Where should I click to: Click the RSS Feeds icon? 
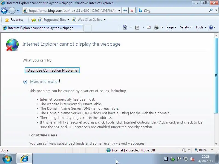pyautogui.click(x=137, y=28)
